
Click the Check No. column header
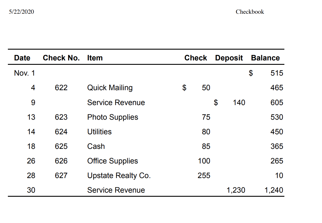point(61,58)
